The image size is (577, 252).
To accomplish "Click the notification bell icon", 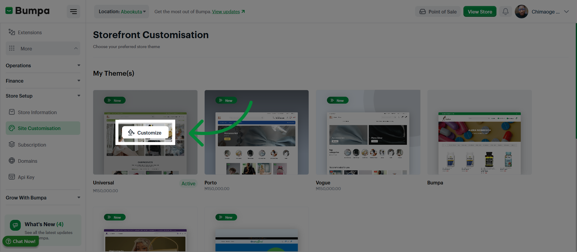I will [505, 12].
